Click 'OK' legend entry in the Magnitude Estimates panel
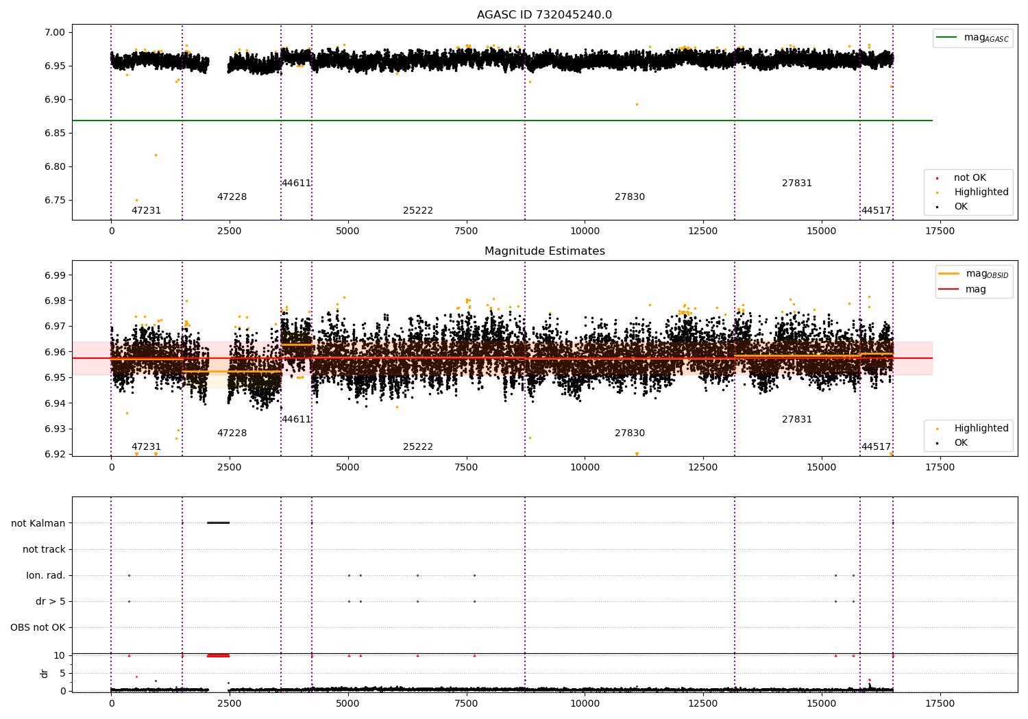Image resolution: width=1028 pixels, height=719 pixels. 953,443
